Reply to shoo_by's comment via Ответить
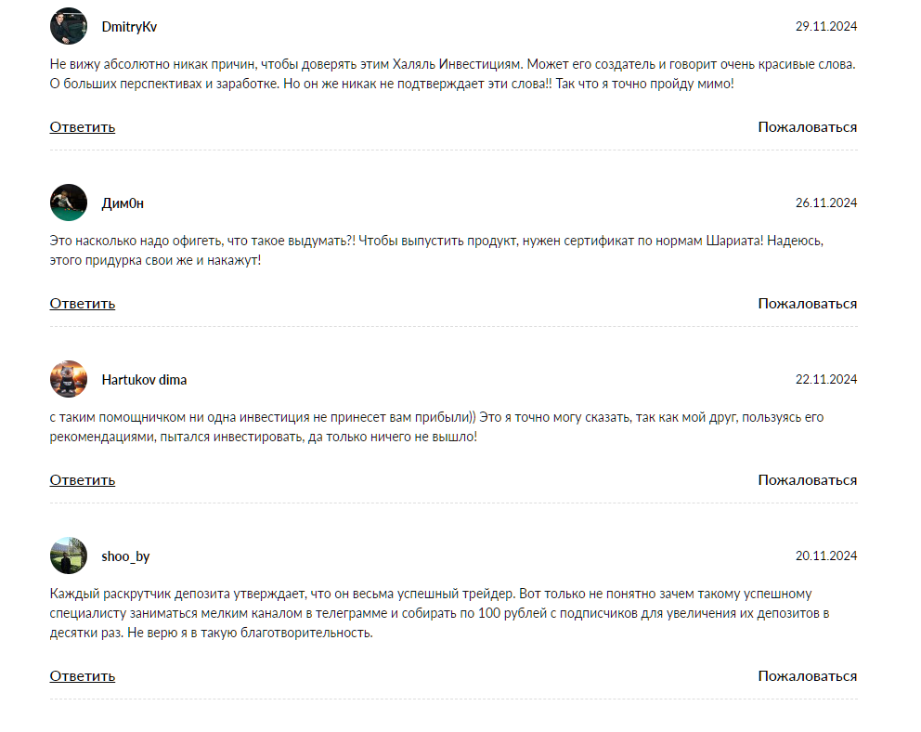Screen dimensions: 921x732 tap(83, 676)
